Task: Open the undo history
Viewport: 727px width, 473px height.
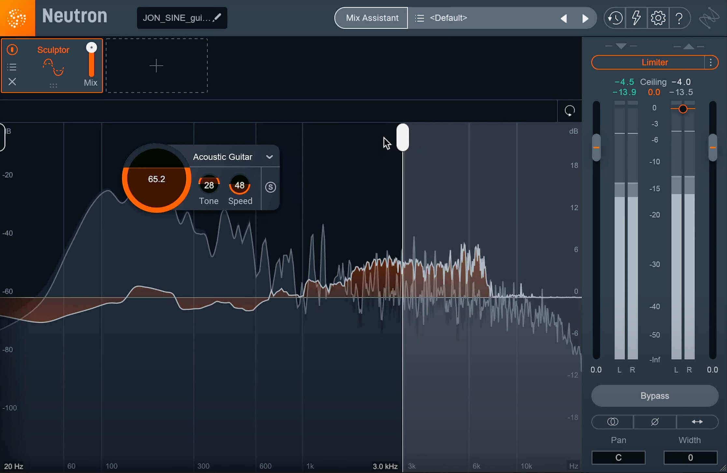Action: tap(615, 18)
